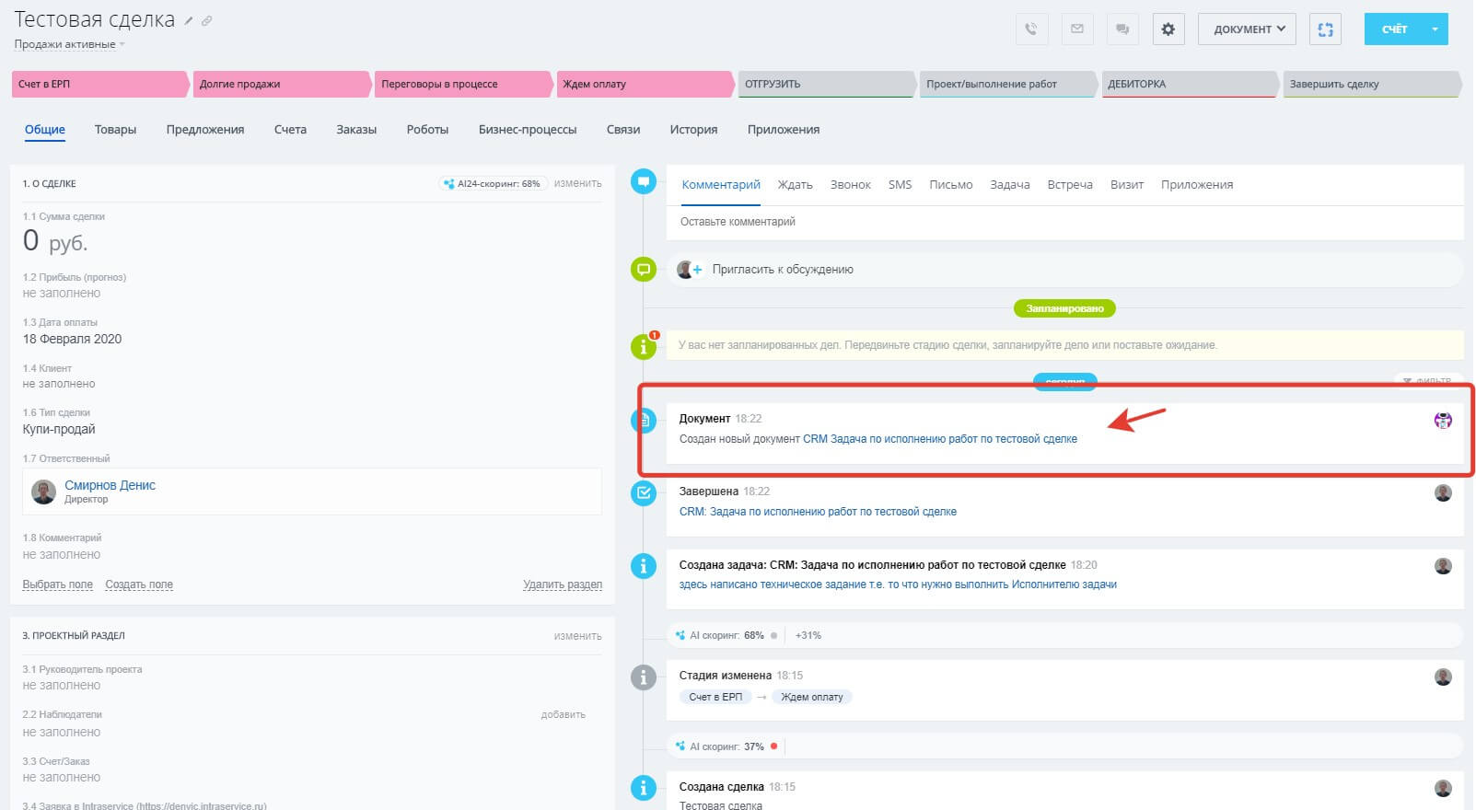This screenshot has width=1476, height=810.
Task: Select stage Проект/выполнение работ
Action: pyautogui.click(x=1007, y=84)
